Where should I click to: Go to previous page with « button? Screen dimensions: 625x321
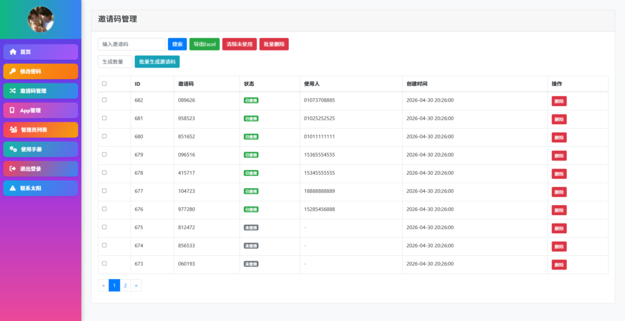104,285
